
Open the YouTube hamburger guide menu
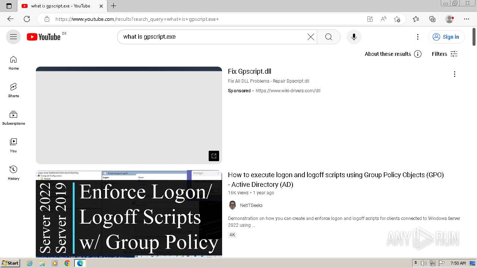tap(13, 37)
